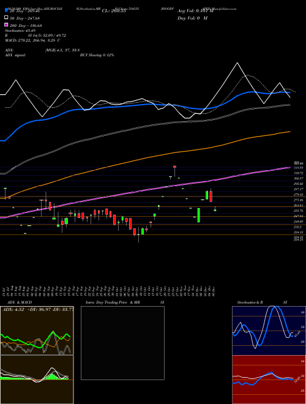Click 'ADX: 4.52 +DY: 36.97 -DY: 33.77' header

(x=38, y=309)
